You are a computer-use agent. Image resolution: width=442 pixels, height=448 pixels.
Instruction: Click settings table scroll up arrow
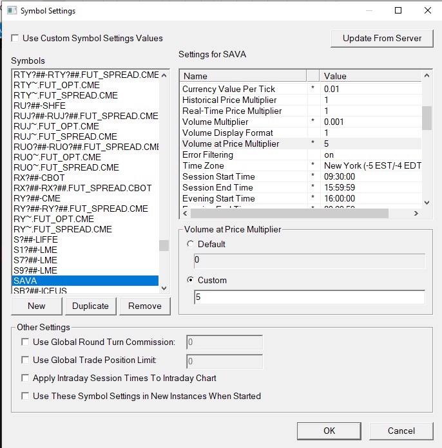427,75
